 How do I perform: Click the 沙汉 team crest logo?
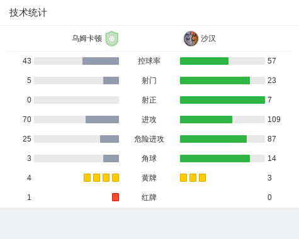[191, 38]
